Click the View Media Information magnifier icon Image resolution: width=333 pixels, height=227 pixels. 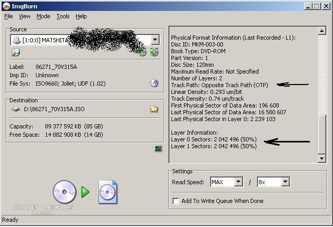pos(16,52)
